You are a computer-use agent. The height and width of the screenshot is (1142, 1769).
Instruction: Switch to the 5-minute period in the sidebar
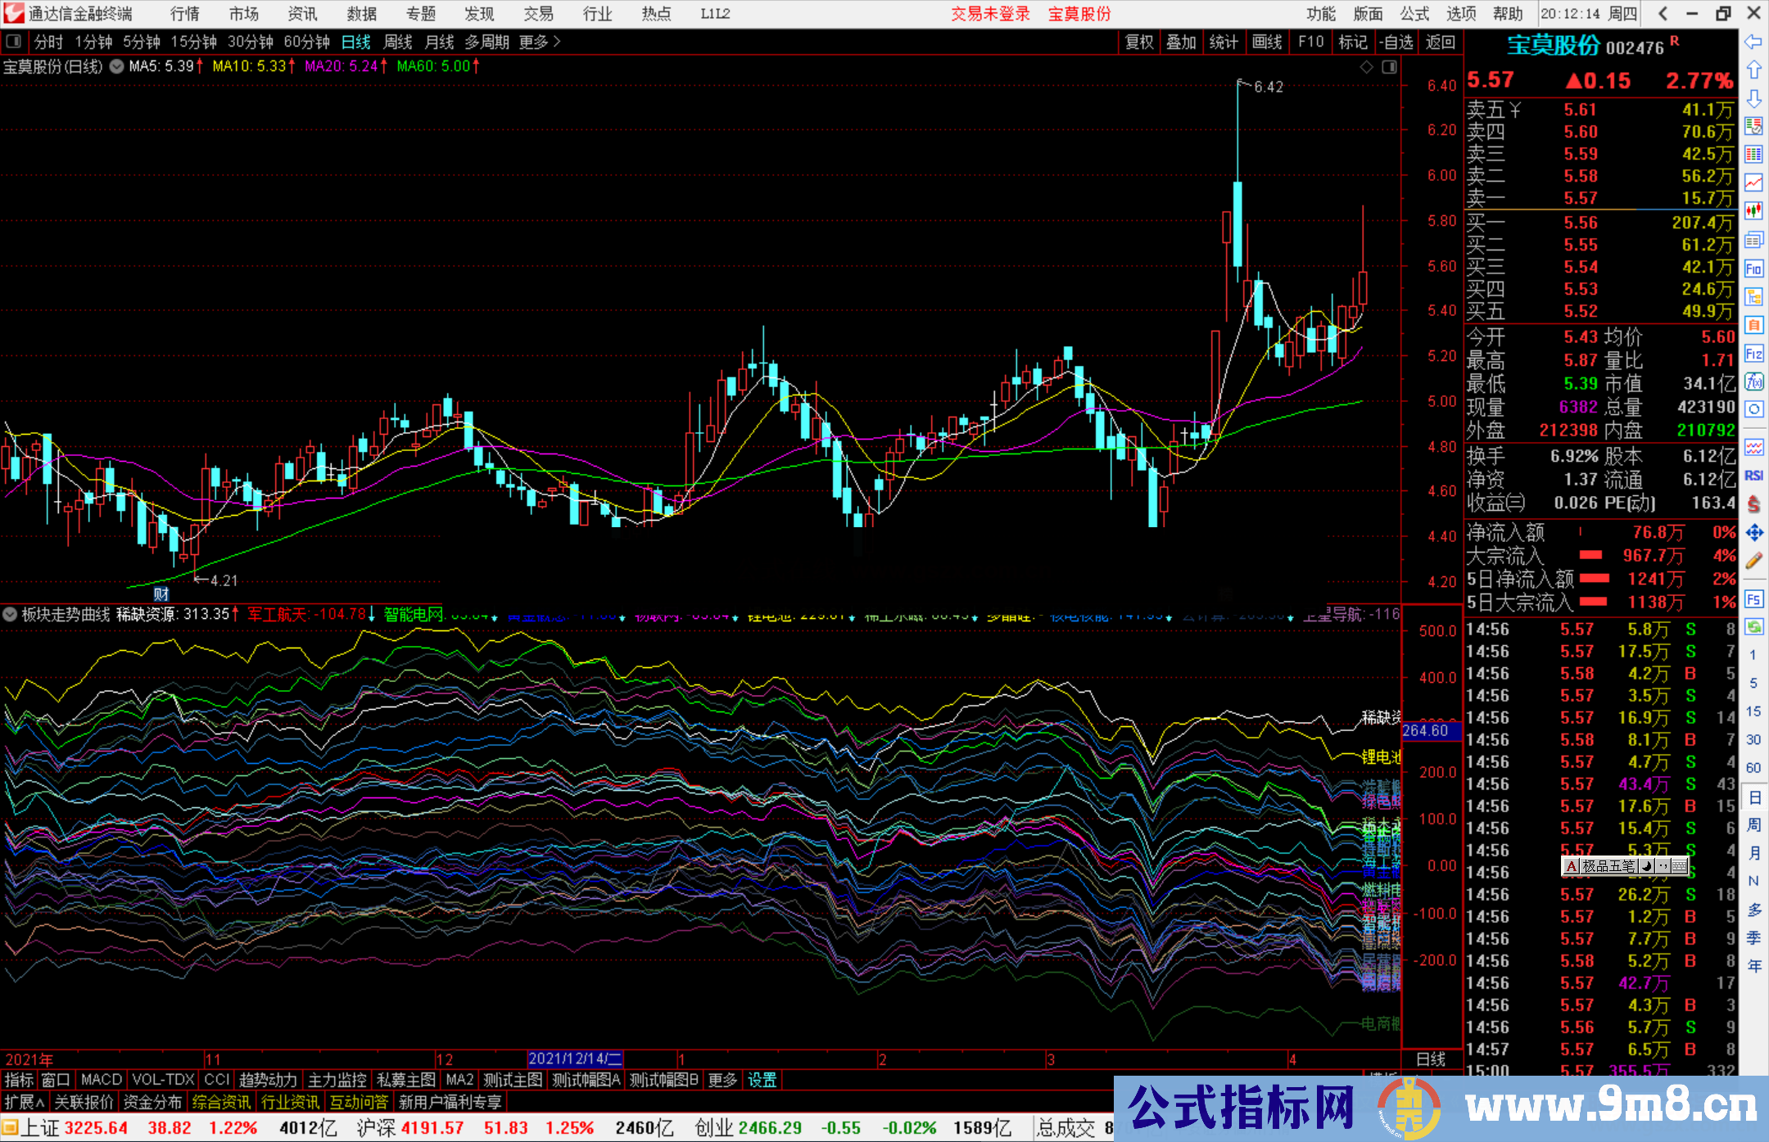[x=1753, y=684]
